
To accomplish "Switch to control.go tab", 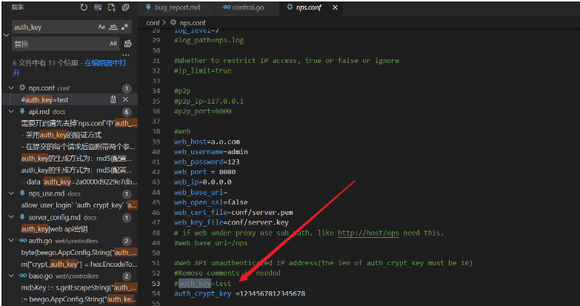I will 247,7.
